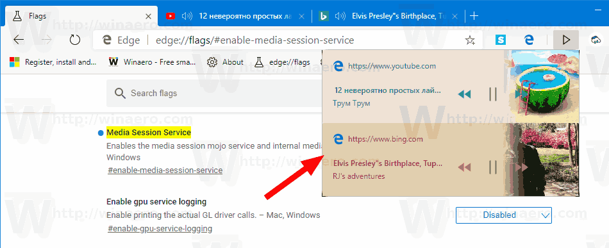Click the search magnifier icon
Screen dimensions: 609x248
[x=120, y=93]
